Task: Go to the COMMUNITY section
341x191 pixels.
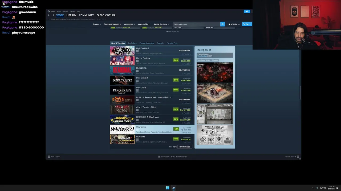Action: [x=86, y=15]
